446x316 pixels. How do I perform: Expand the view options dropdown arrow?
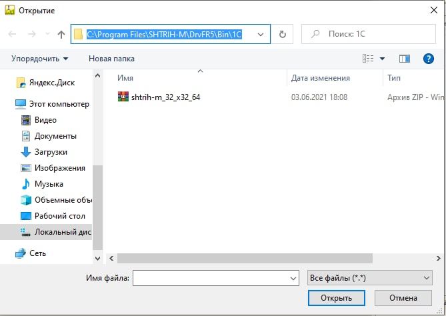tap(383, 59)
